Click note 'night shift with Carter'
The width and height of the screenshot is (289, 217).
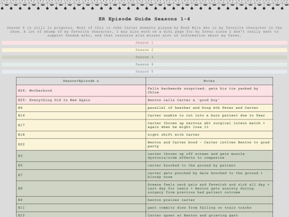click(x=209, y=134)
